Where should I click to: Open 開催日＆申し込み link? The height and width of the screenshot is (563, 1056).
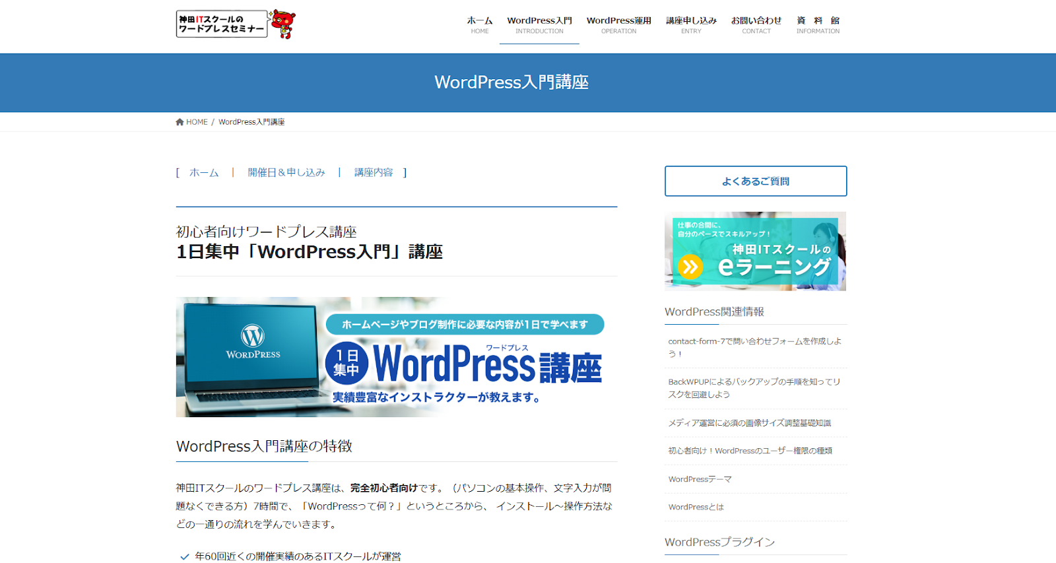pos(286,172)
